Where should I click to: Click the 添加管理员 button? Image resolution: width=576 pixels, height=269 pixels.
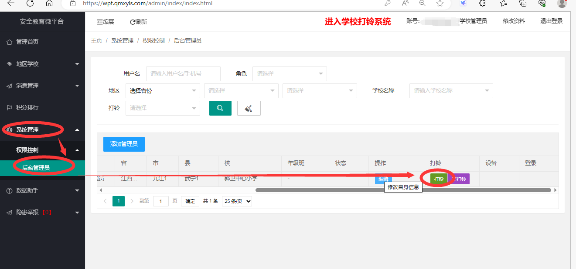tap(124, 144)
